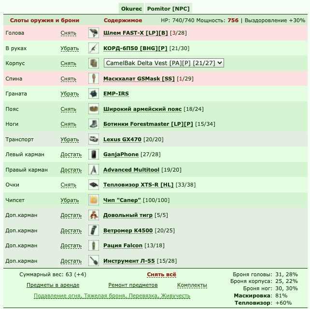The image size is (310, 309).
Task: Open the Инструмент Л-55 item link
Action: click(x=129, y=261)
